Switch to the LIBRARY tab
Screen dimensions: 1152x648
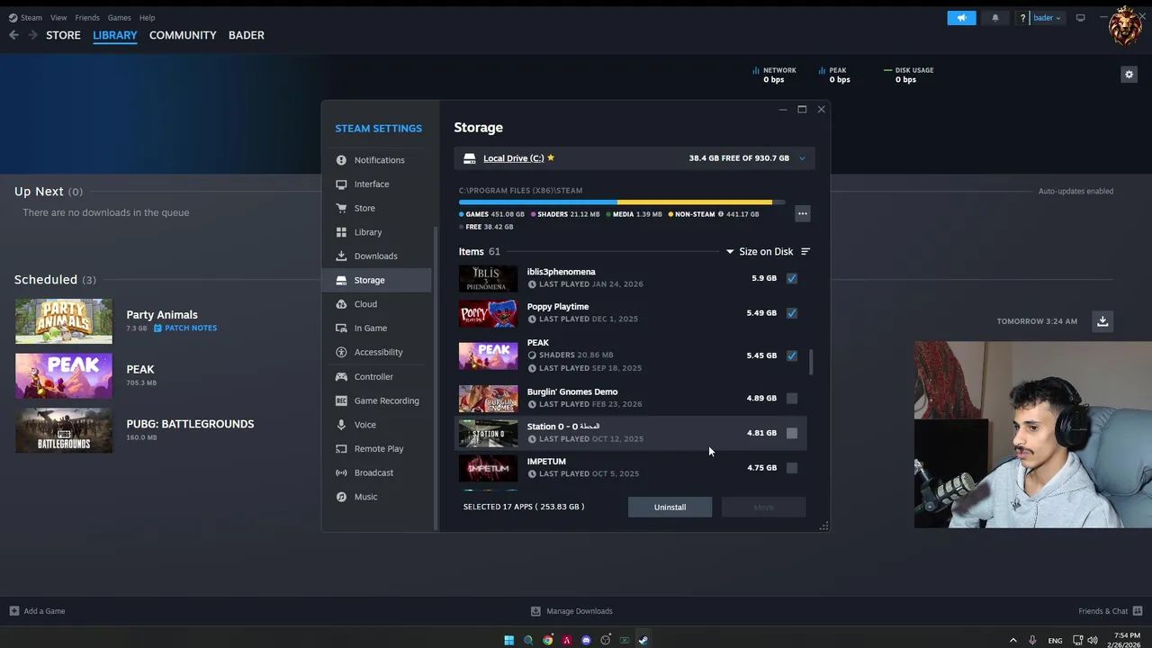pos(115,35)
